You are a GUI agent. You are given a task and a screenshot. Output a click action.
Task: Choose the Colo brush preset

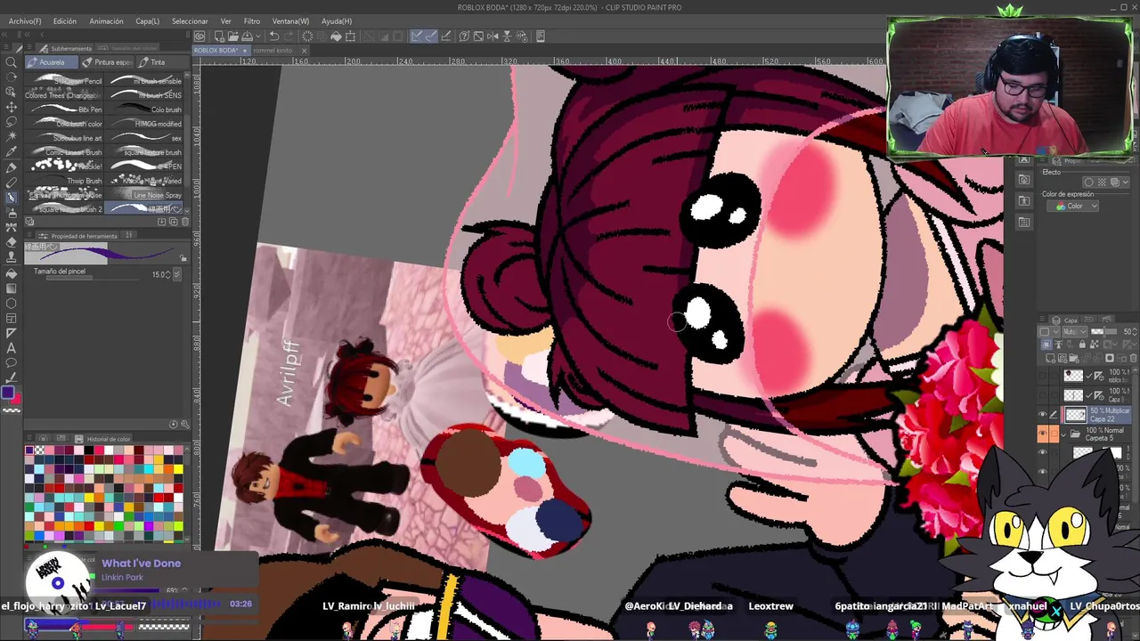click(x=142, y=110)
